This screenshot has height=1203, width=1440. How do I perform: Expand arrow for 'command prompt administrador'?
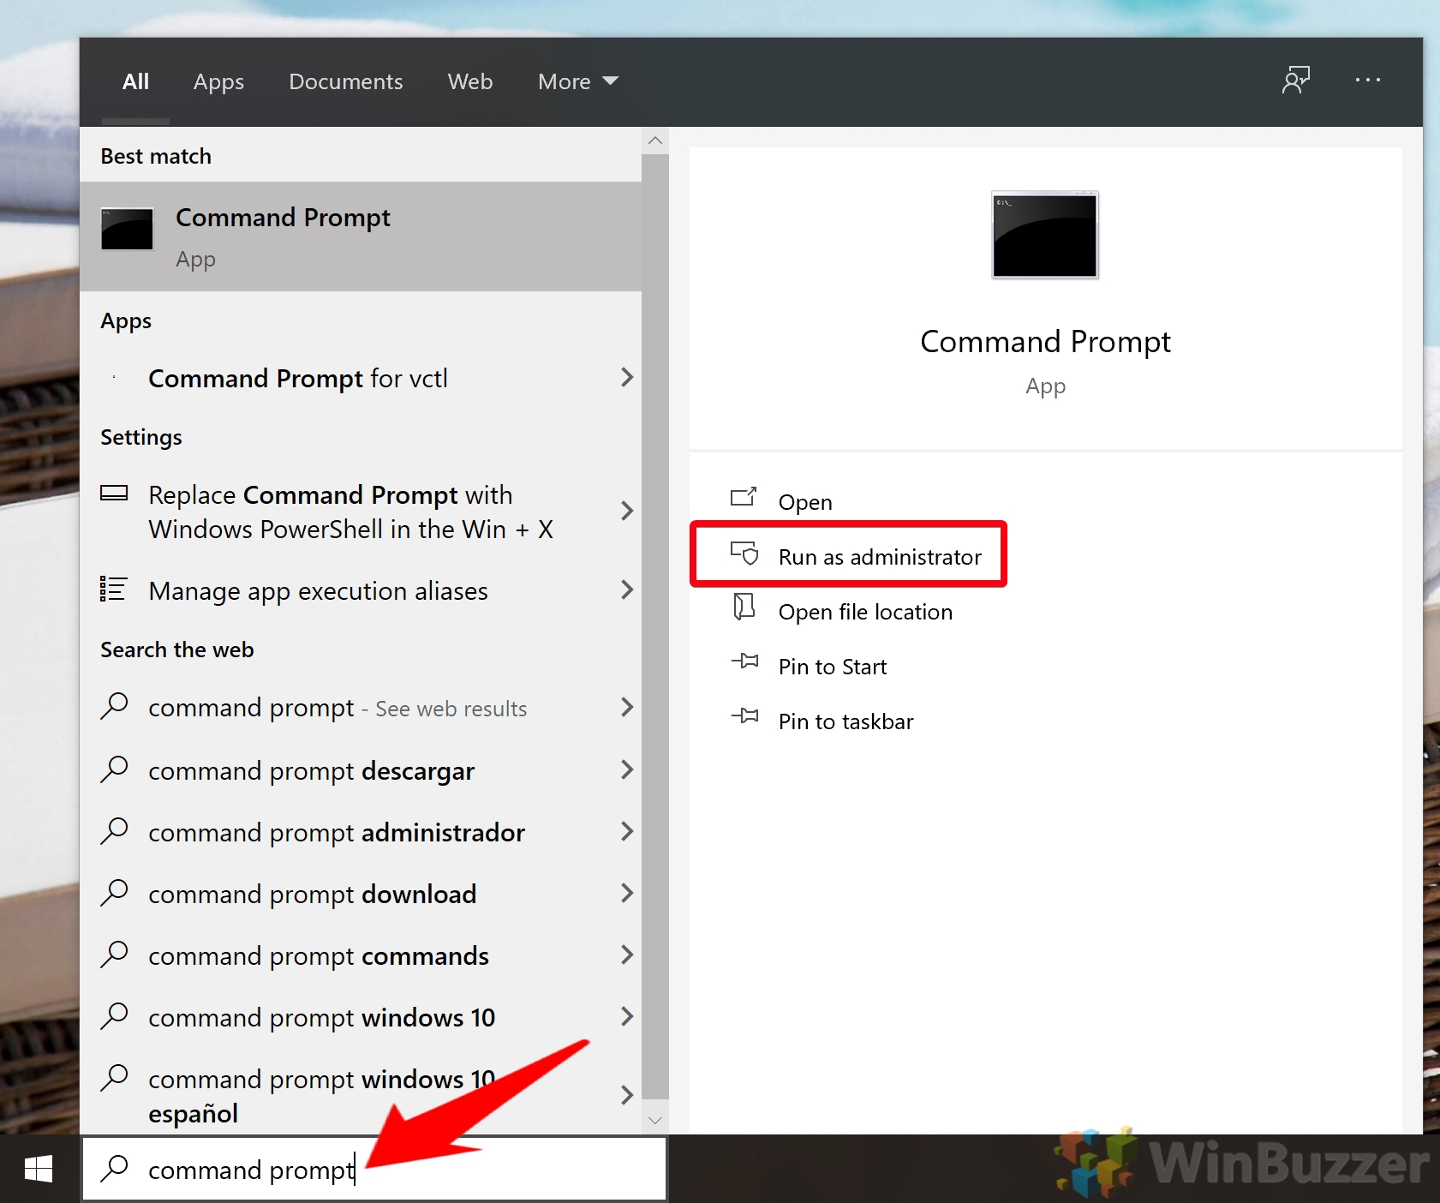pos(627,831)
